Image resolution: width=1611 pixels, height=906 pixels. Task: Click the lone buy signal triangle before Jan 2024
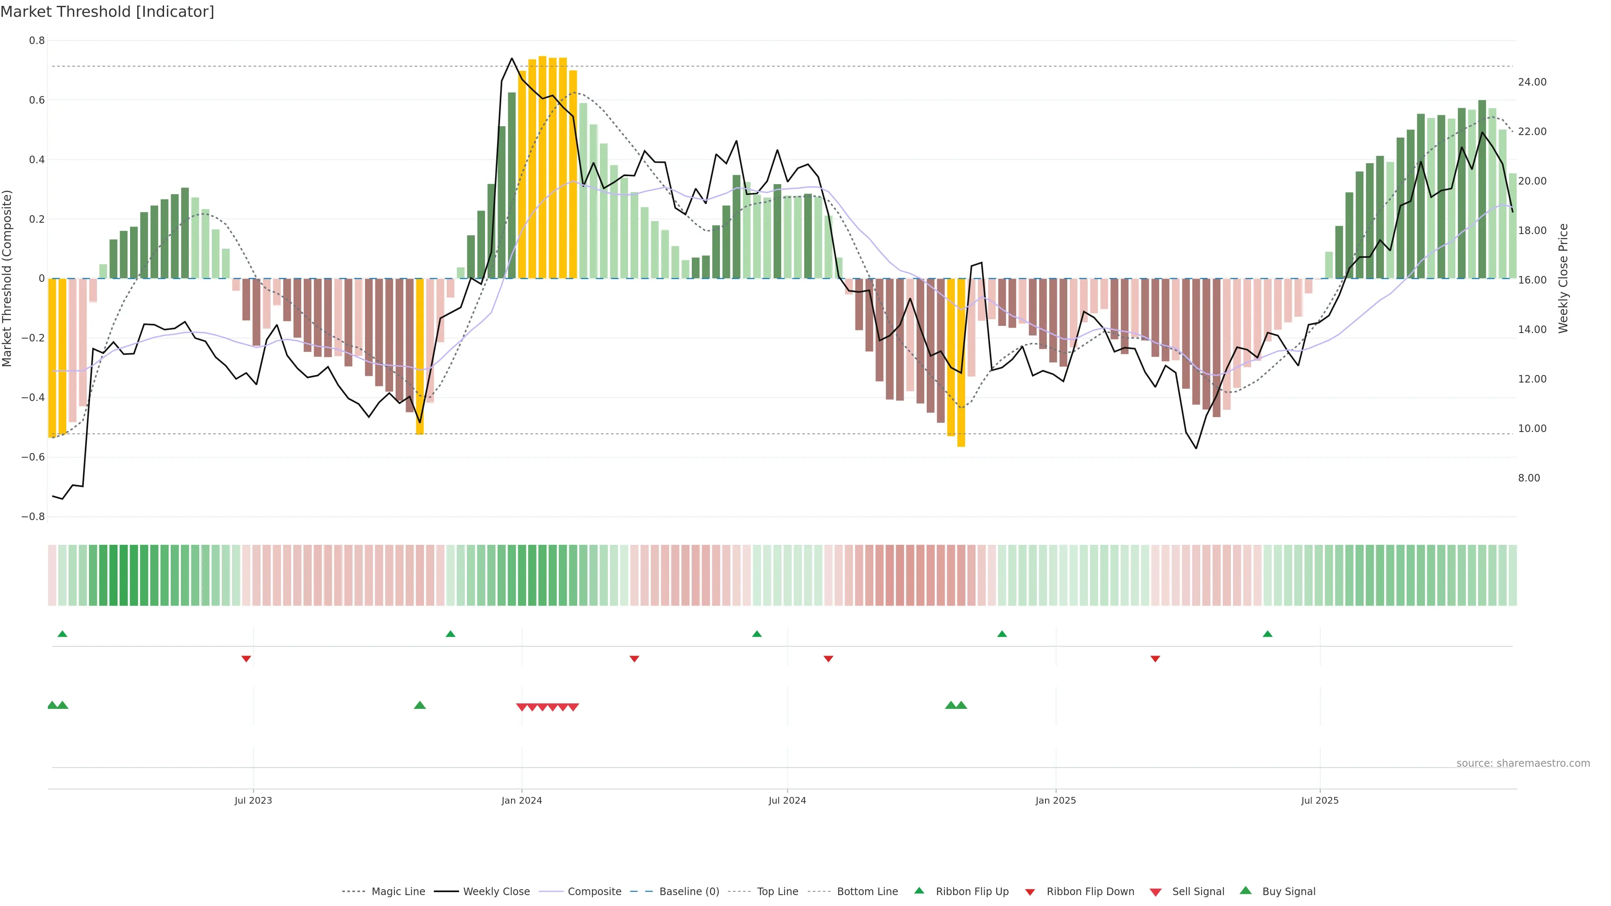tap(420, 705)
